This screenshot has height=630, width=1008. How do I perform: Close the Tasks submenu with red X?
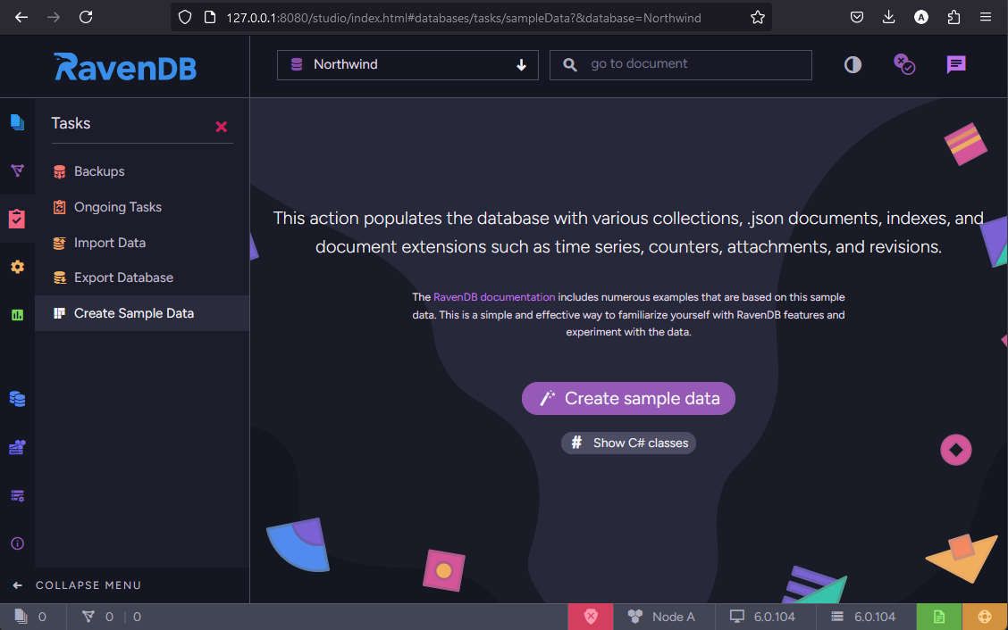[x=221, y=127]
